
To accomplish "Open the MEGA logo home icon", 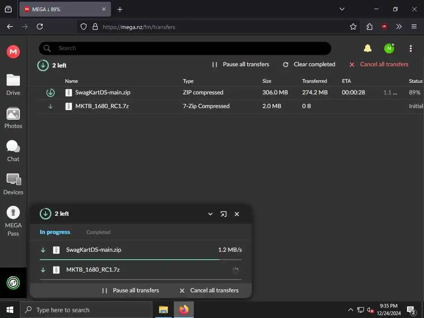I will pos(13,51).
